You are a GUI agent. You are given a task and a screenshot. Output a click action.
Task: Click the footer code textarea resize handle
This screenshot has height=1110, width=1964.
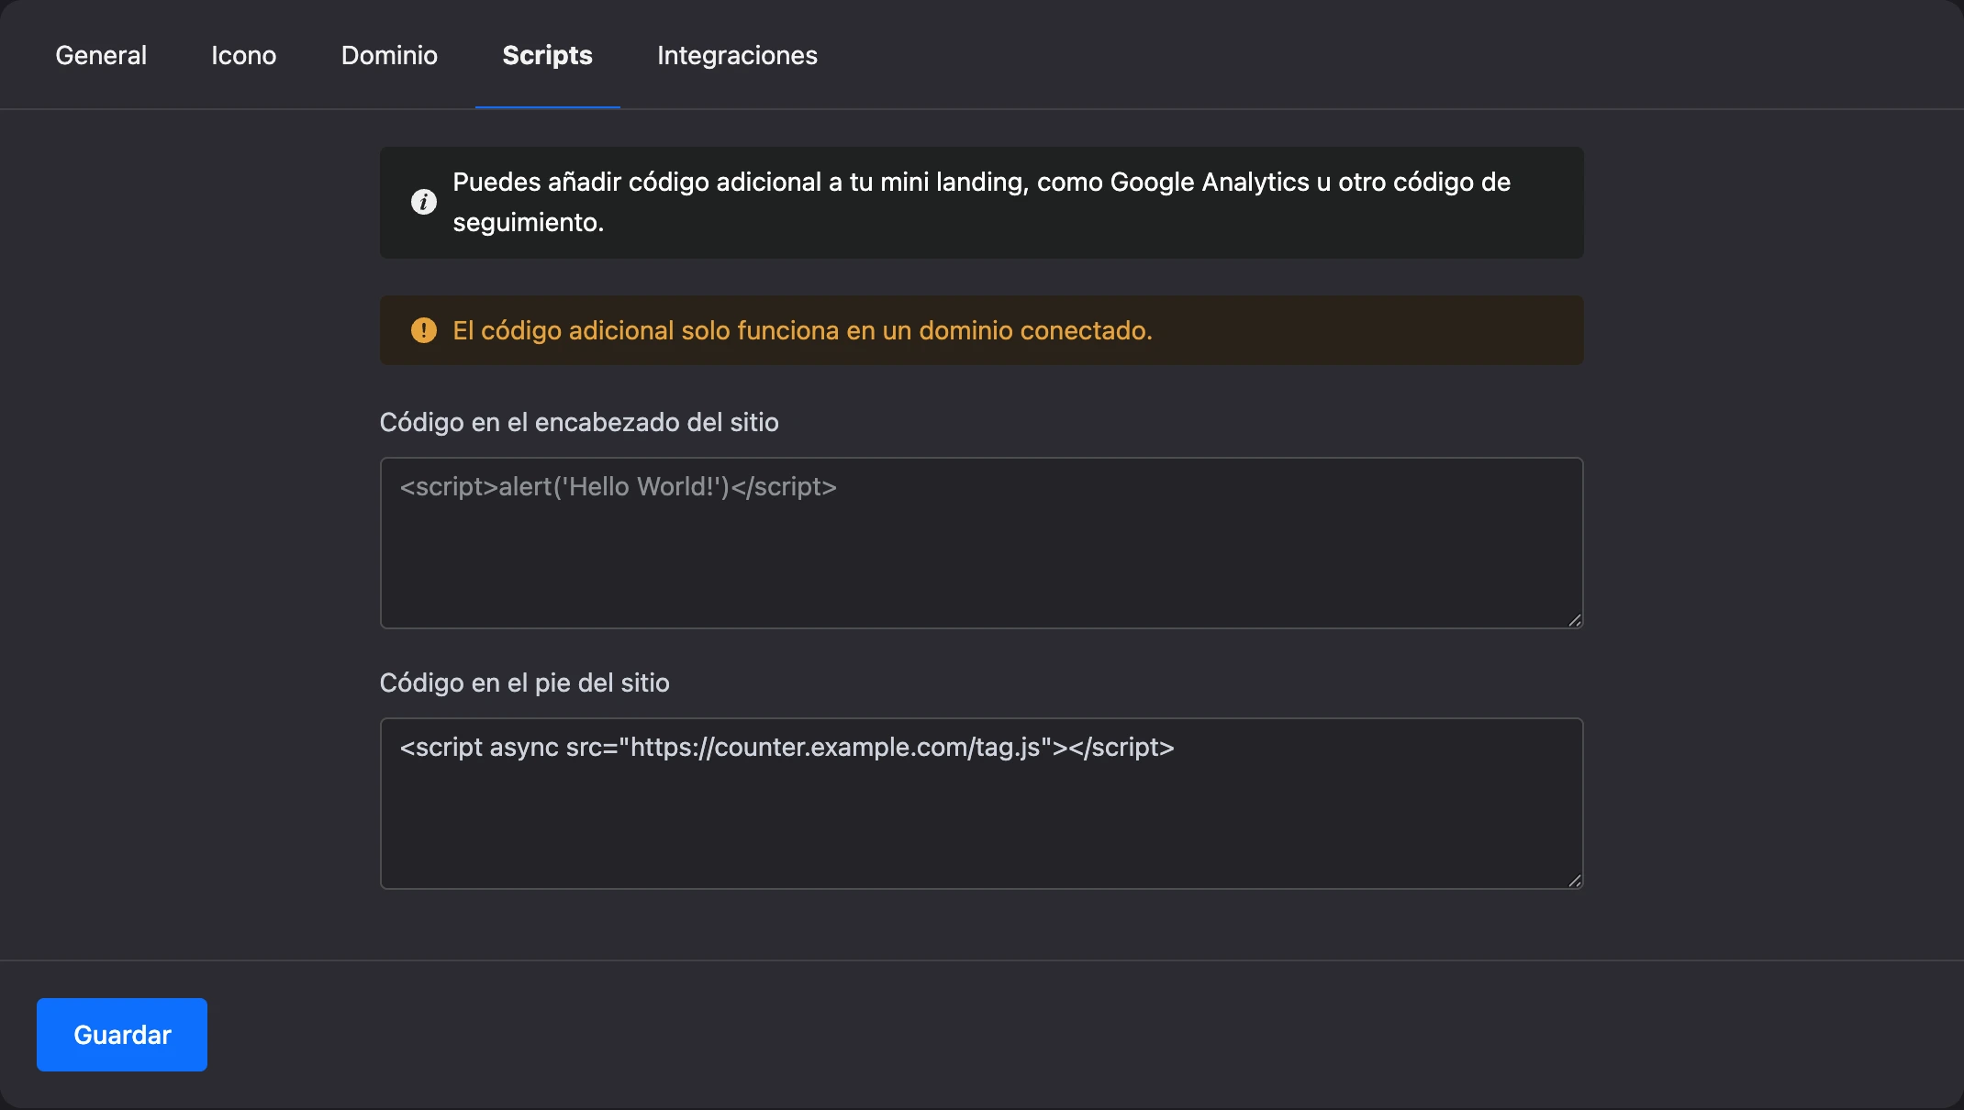click(1574, 881)
